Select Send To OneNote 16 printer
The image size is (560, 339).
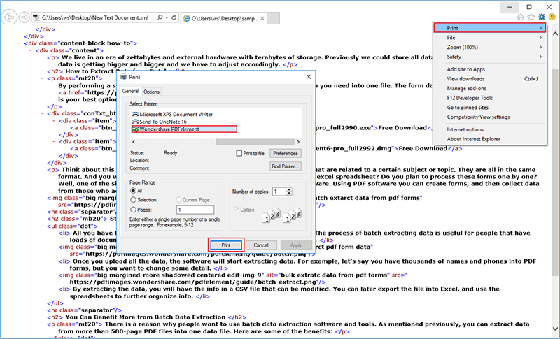tap(164, 122)
